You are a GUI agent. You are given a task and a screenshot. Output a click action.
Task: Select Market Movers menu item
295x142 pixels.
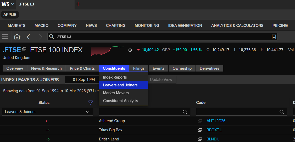tap(124, 93)
